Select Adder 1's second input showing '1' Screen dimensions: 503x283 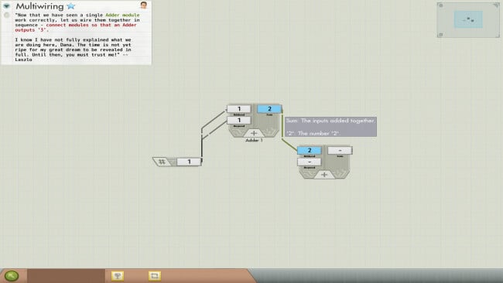pyautogui.click(x=238, y=121)
